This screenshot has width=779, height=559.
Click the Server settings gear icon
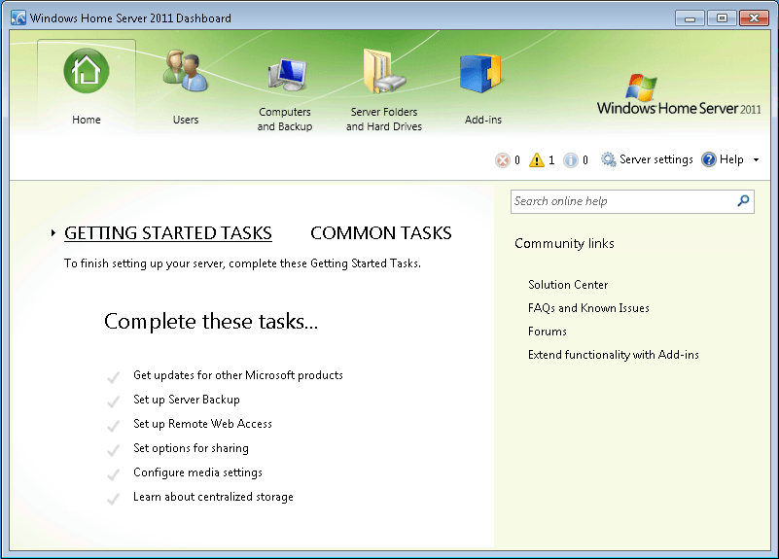[x=608, y=159]
